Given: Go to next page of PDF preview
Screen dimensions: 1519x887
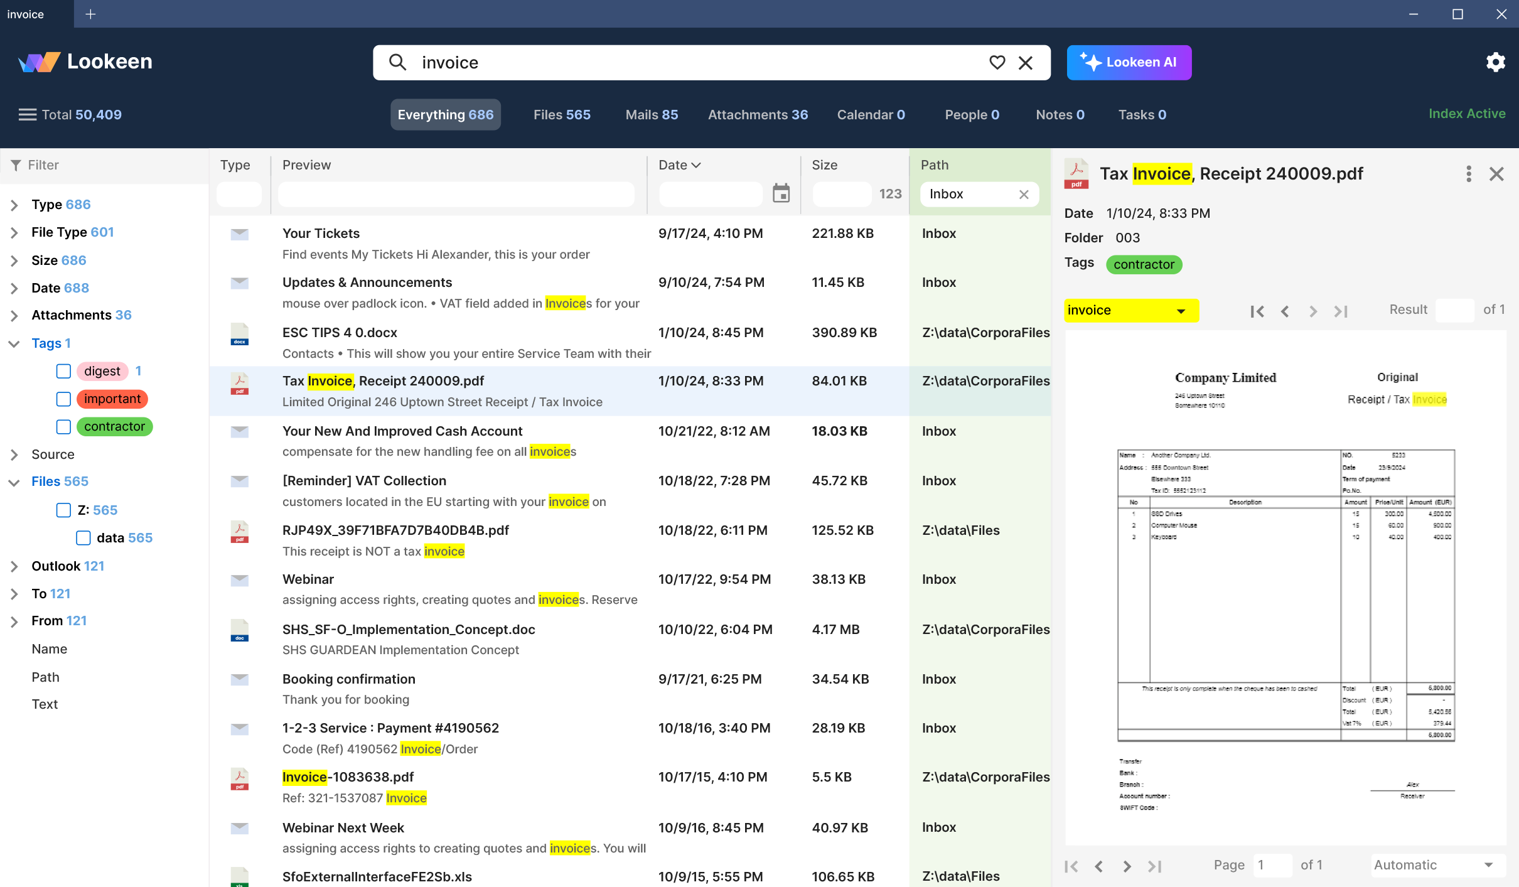Looking at the screenshot, I should [1127, 866].
